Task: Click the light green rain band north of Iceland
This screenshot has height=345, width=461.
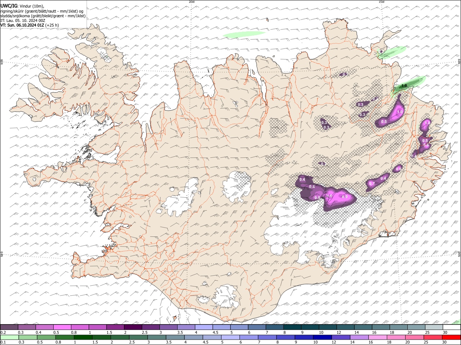Action: point(244,34)
